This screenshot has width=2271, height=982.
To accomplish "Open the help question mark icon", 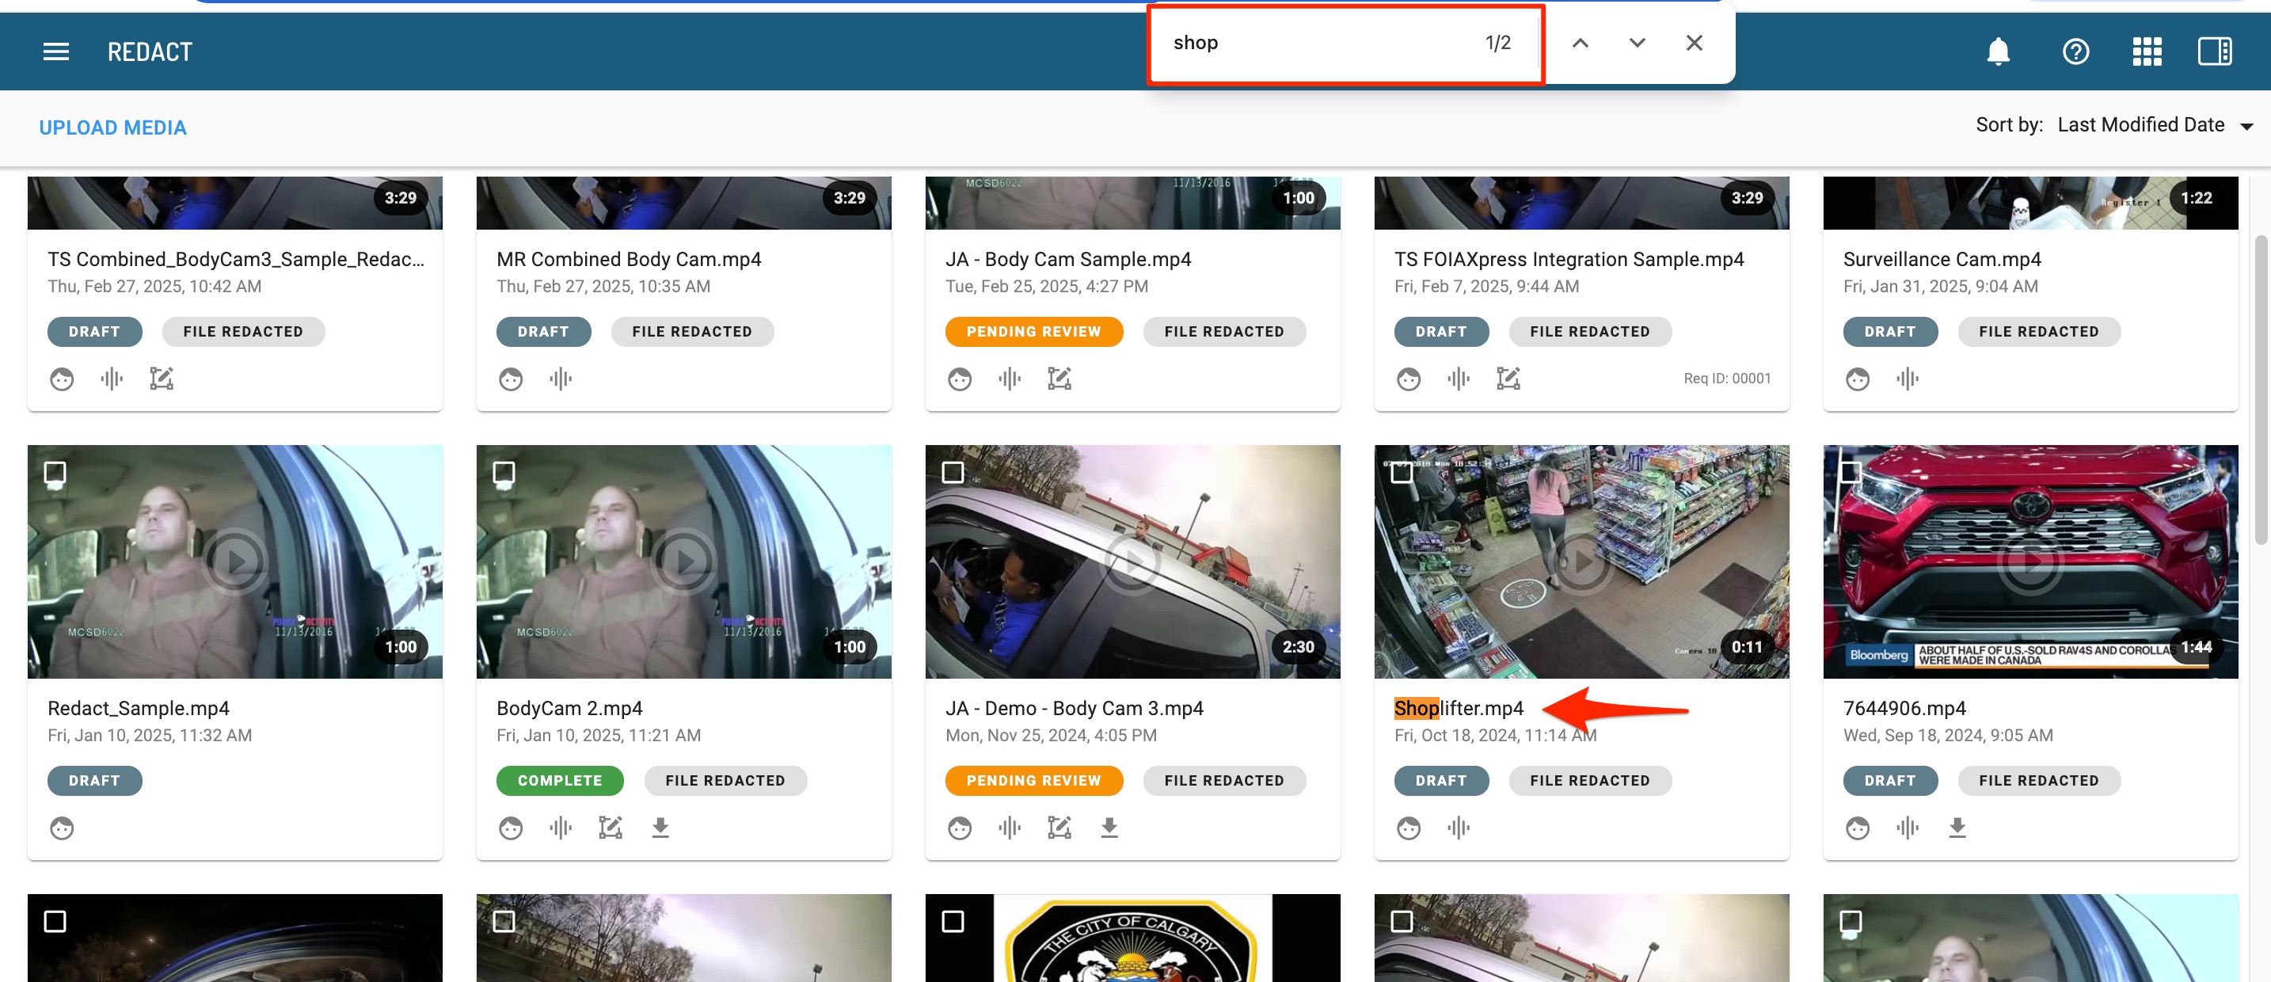I will [x=2075, y=52].
